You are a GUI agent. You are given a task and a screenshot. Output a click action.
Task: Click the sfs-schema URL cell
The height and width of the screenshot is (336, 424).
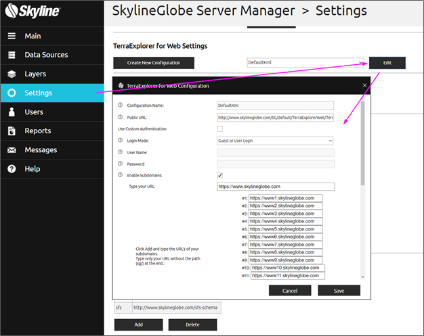[177, 308]
